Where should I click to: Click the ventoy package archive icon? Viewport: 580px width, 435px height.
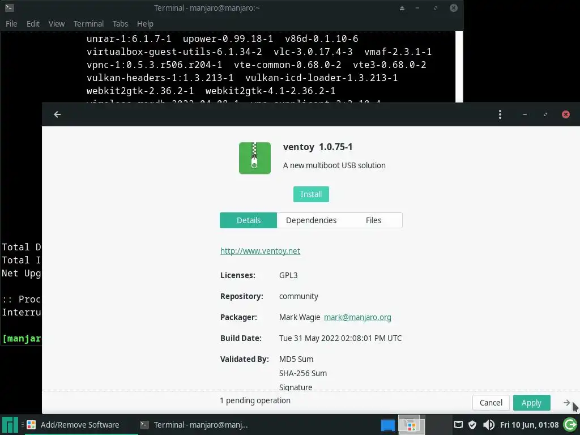pos(254,158)
